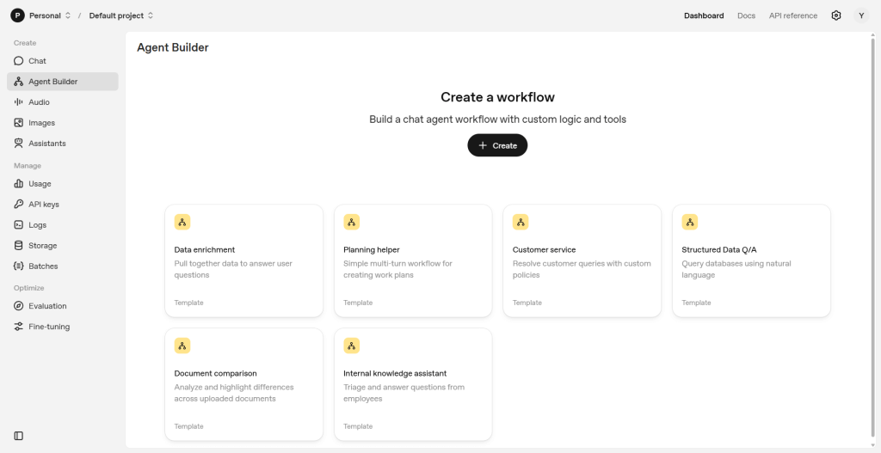881x453 pixels.
Task: Open the Usage bar chart icon
Action: point(19,184)
